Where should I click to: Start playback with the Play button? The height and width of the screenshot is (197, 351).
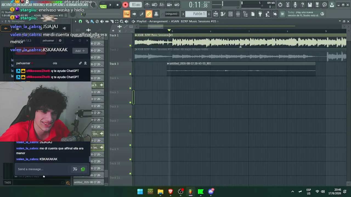point(110,5)
